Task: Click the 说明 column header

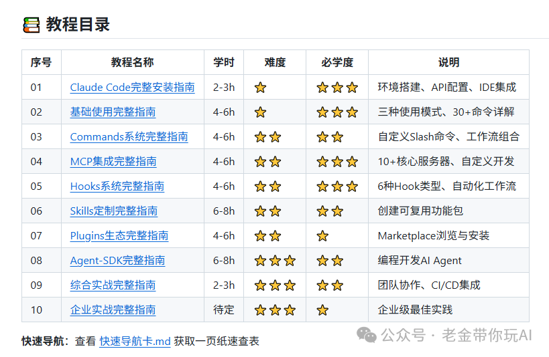Action: [448, 63]
